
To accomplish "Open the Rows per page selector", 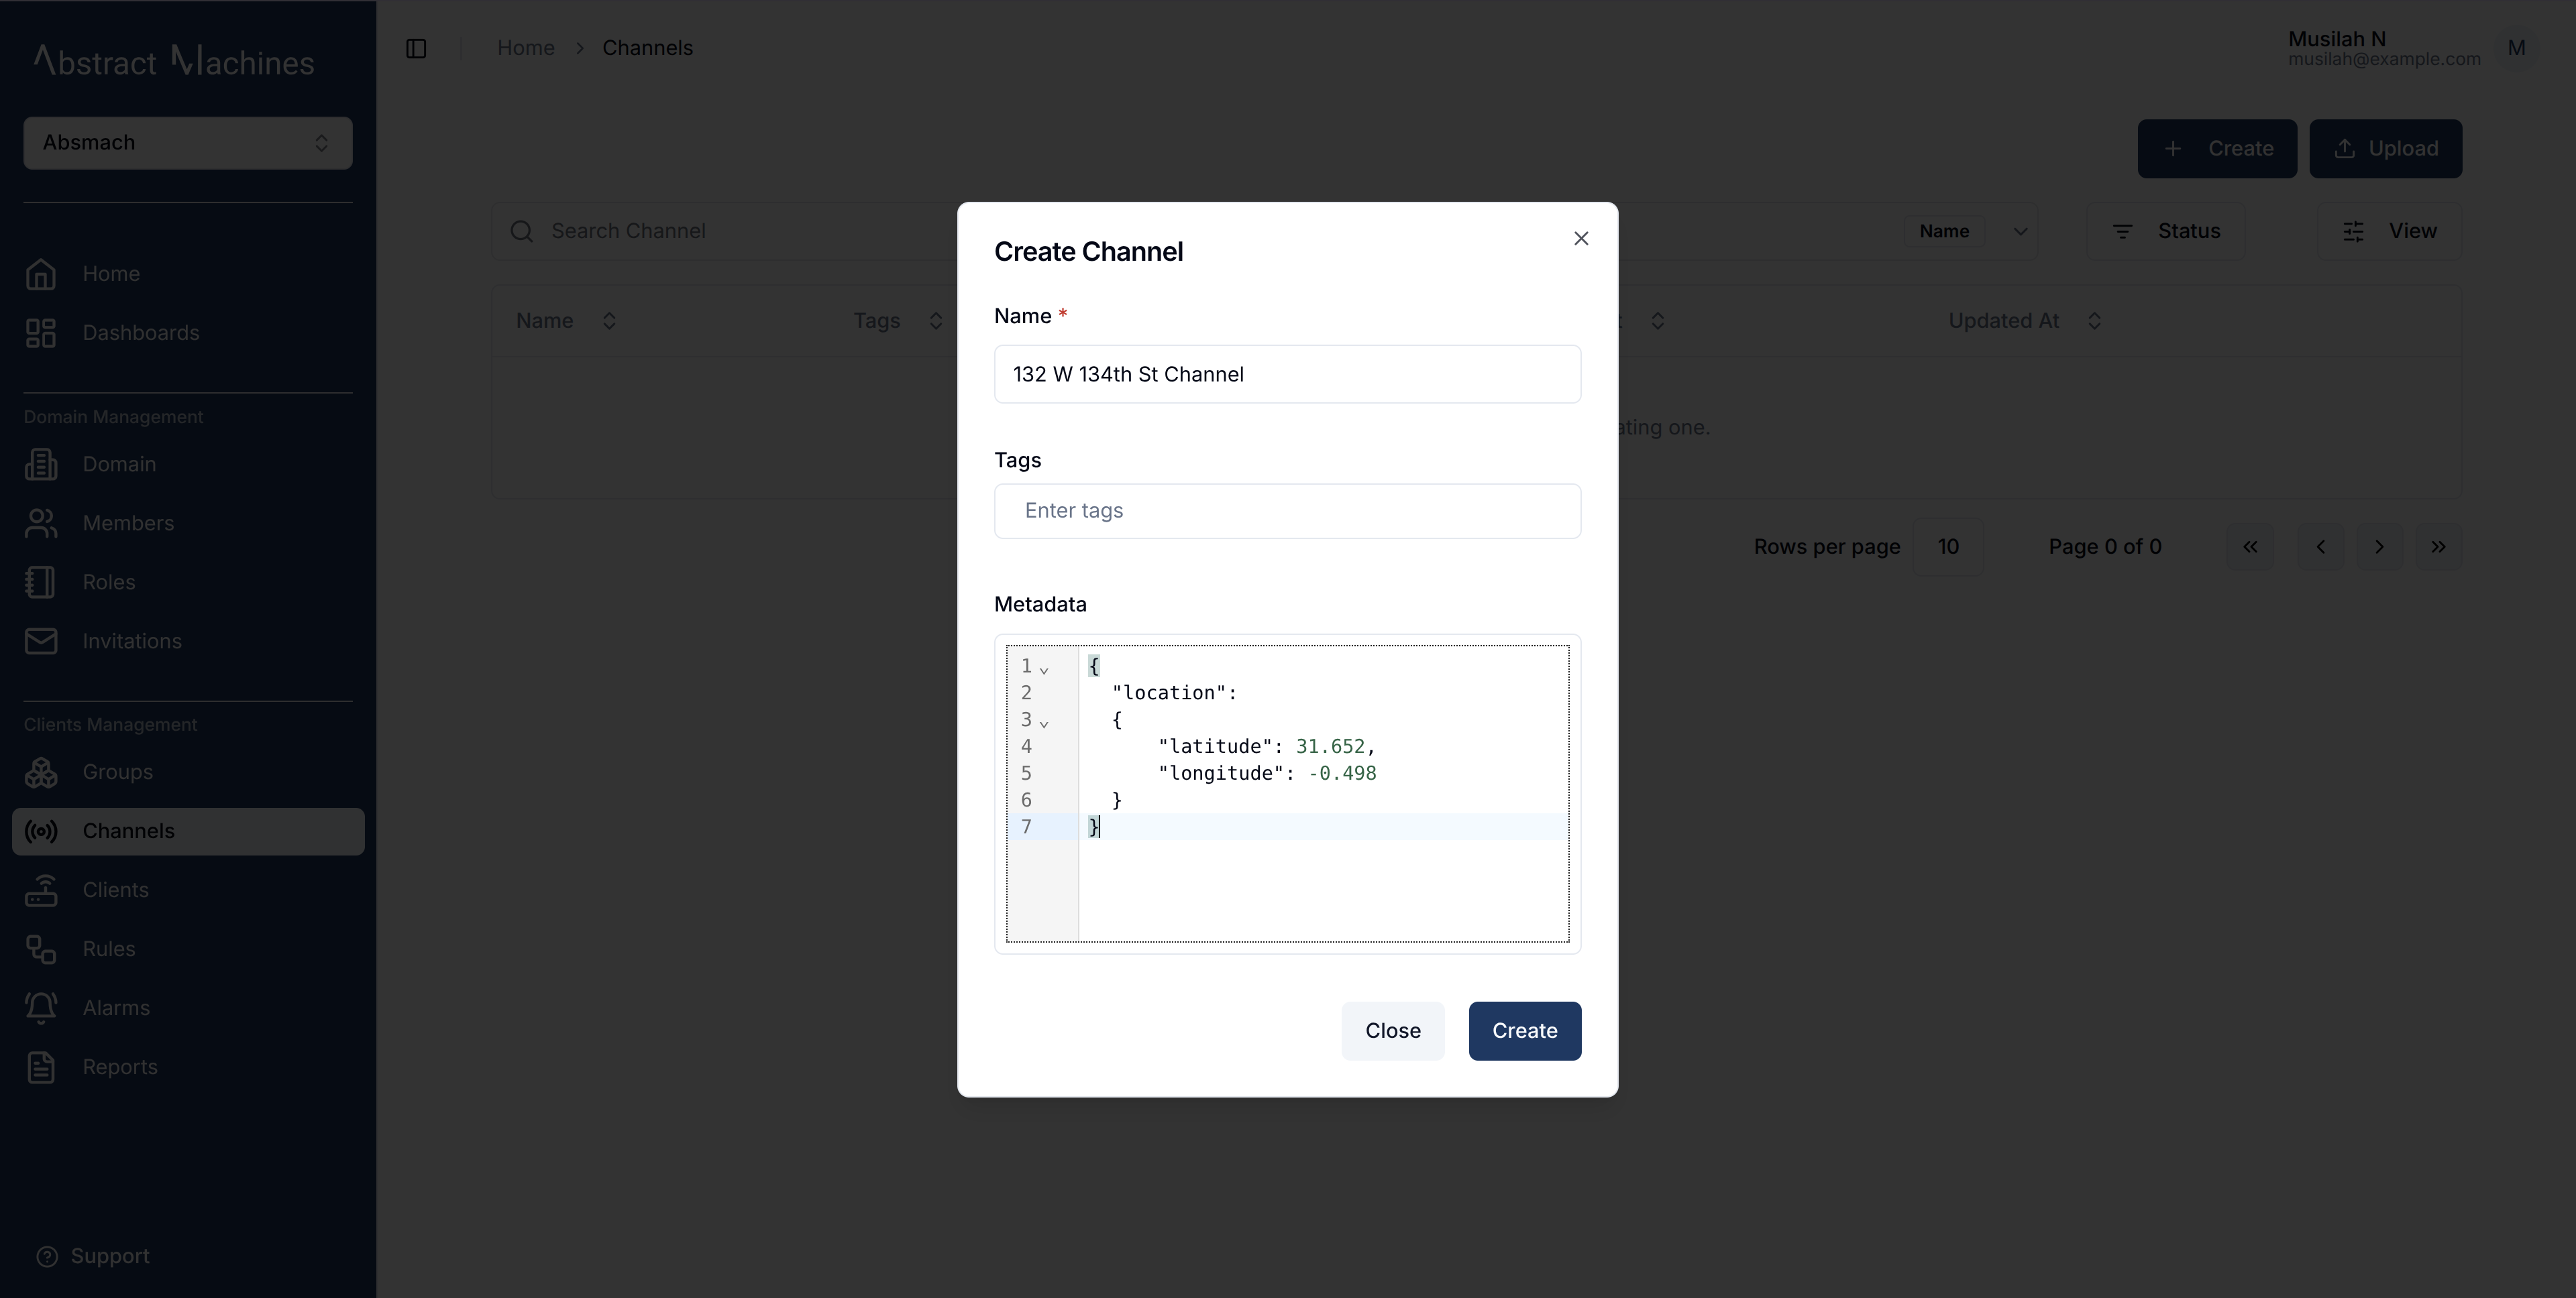I will 1947,548.
